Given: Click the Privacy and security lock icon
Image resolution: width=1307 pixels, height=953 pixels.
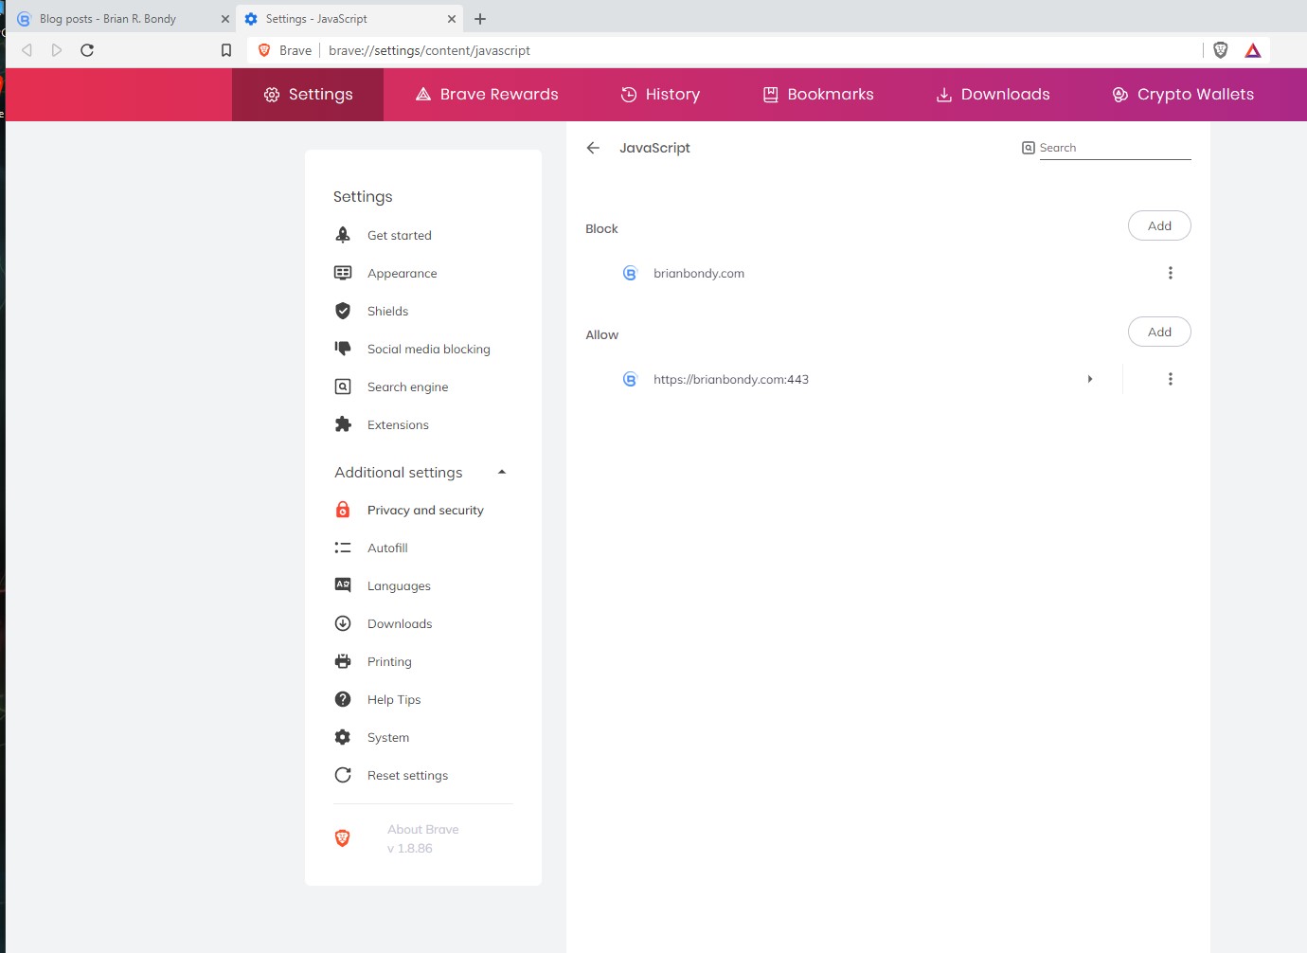Looking at the screenshot, I should tap(343, 510).
